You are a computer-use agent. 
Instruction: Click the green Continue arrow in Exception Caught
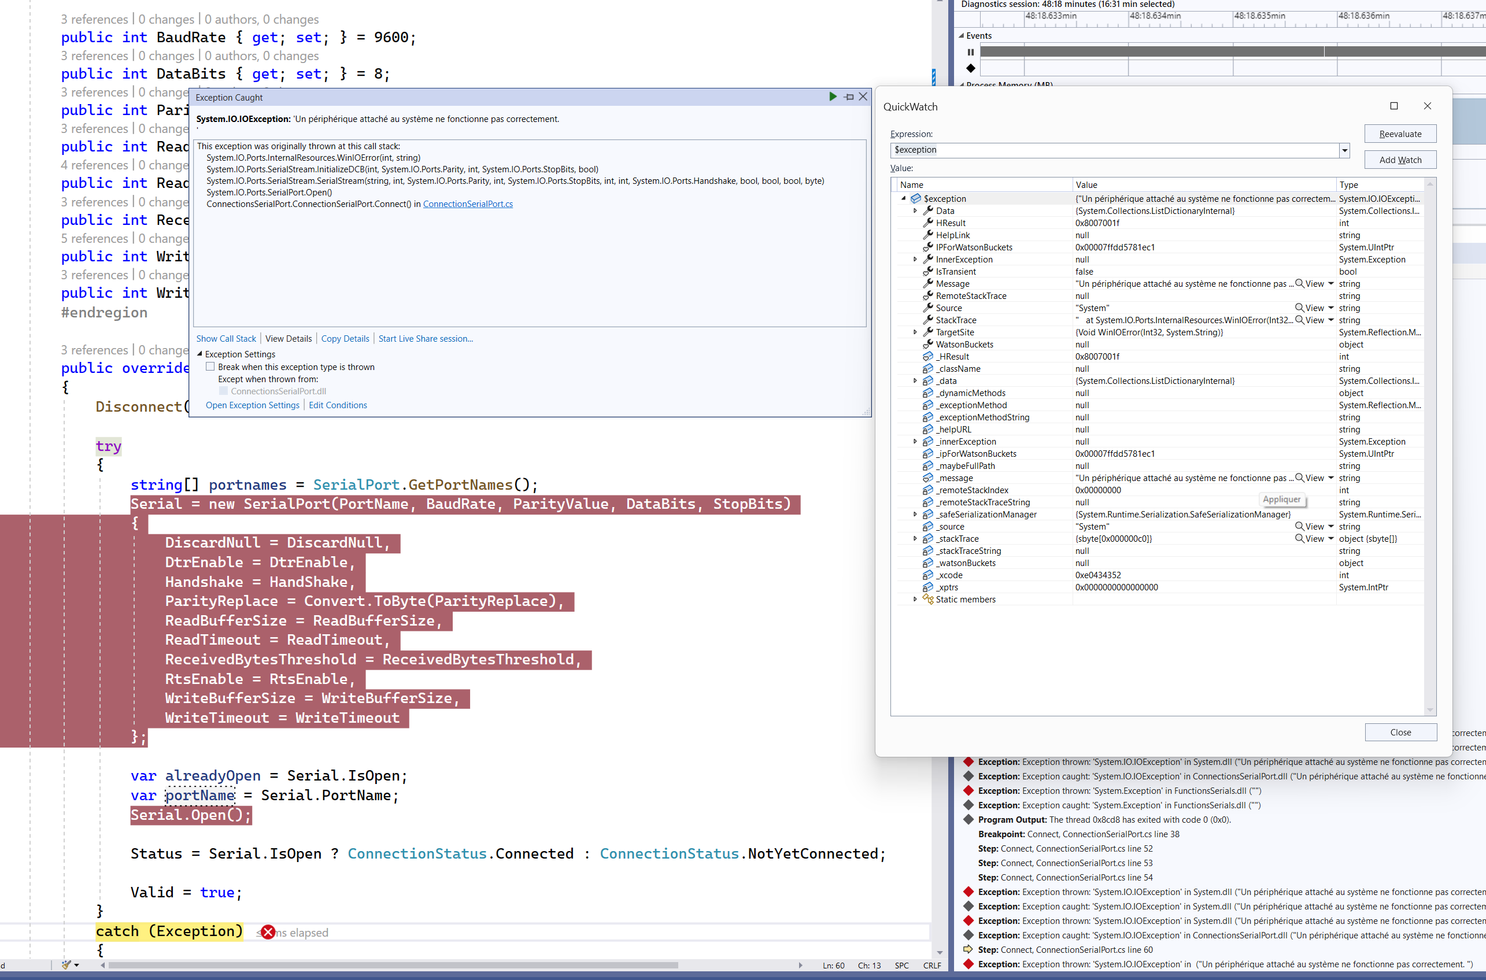pos(833,97)
